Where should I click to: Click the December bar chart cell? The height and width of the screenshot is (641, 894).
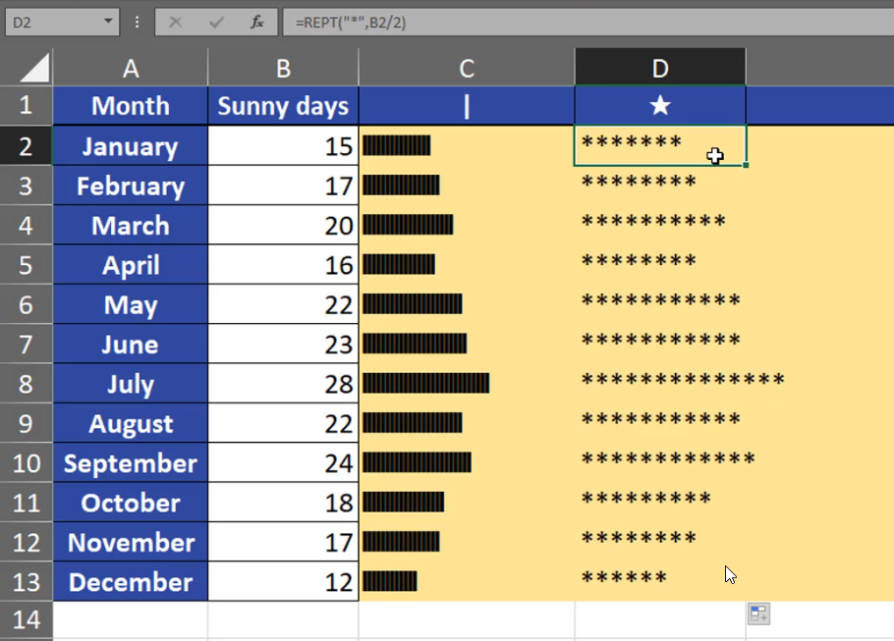[467, 582]
